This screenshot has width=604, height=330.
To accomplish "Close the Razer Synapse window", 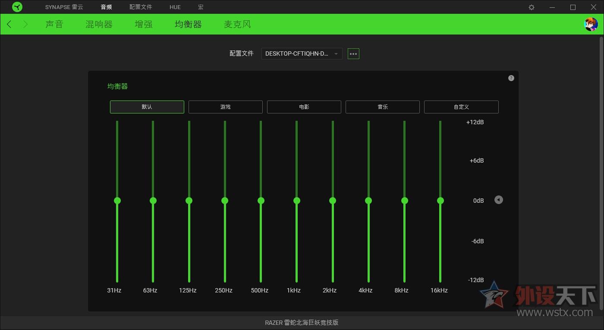I will point(594,7).
